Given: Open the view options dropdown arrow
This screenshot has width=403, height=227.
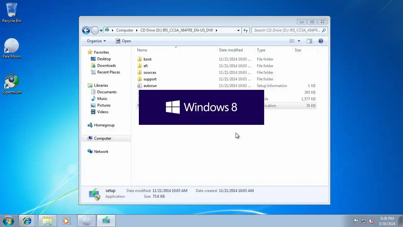Looking at the screenshot, I should (299, 41).
